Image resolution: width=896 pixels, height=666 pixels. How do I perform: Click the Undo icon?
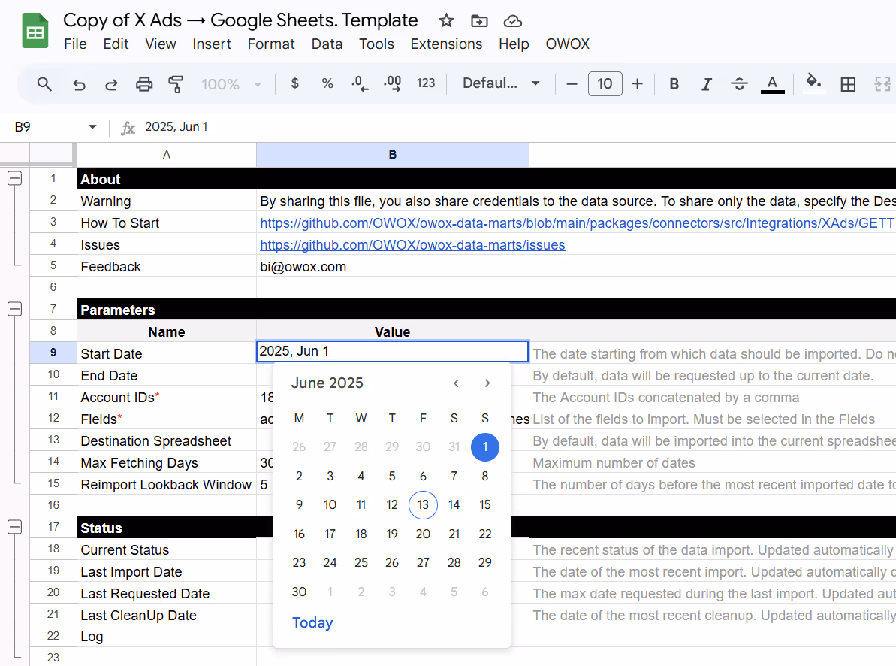(x=79, y=83)
